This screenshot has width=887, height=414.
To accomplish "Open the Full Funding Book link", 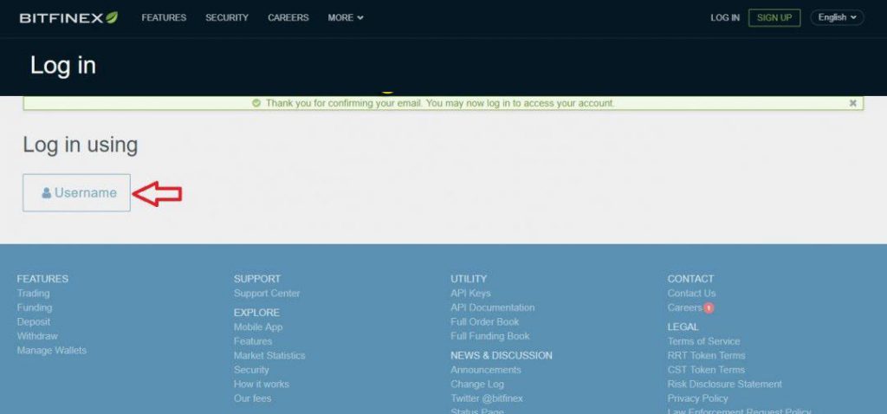I will click(x=490, y=336).
